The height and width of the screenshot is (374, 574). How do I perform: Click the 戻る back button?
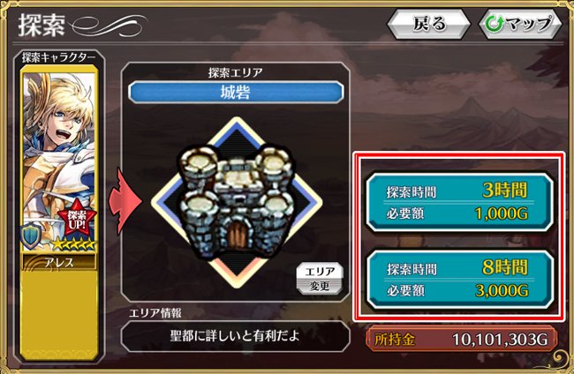point(428,24)
